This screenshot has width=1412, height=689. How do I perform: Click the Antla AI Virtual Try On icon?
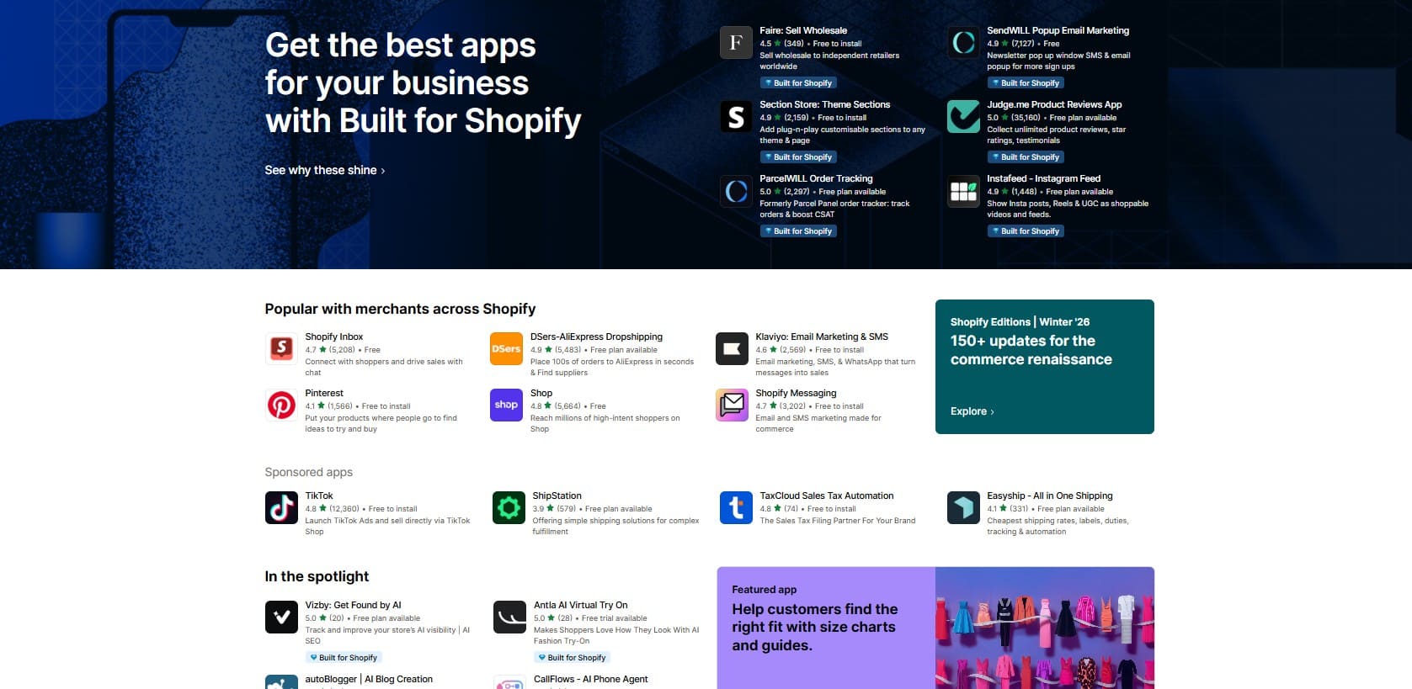(x=509, y=617)
